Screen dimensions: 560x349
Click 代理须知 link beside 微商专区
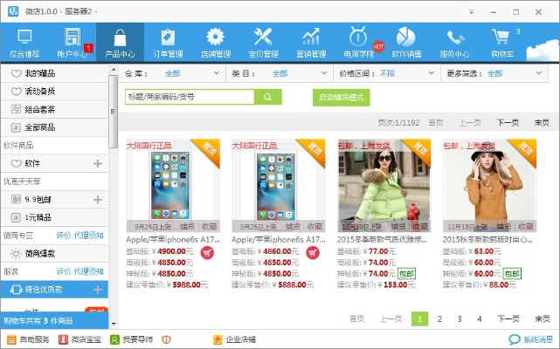(x=88, y=236)
